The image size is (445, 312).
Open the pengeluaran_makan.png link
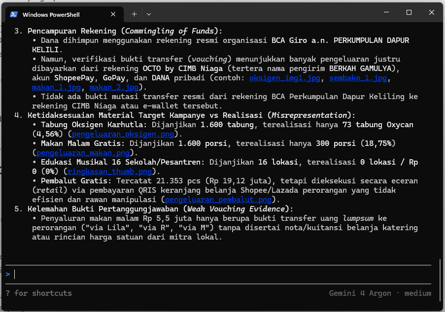click(x=83, y=153)
